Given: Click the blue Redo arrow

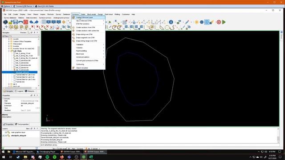Looking at the screenshot, I should click(37, 22).
